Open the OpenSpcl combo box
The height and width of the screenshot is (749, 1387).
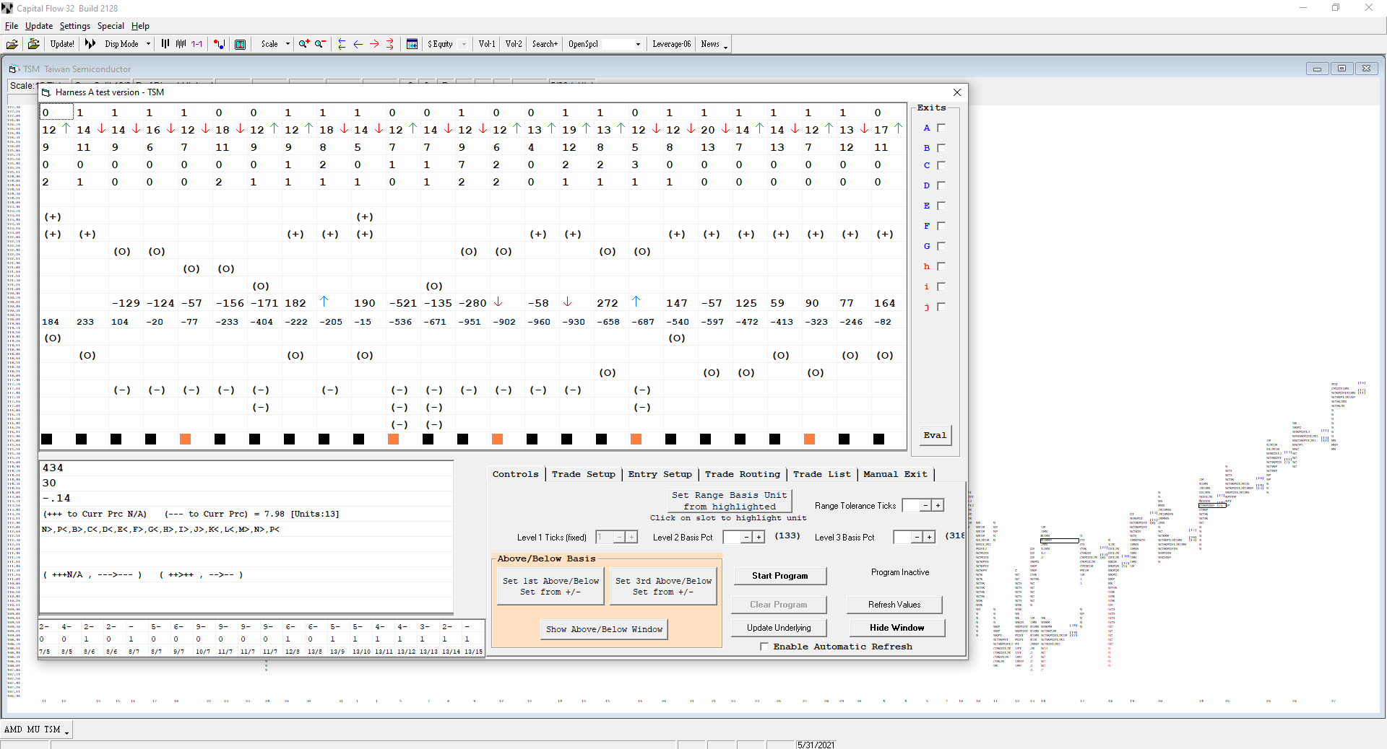[x=637, y=44]
